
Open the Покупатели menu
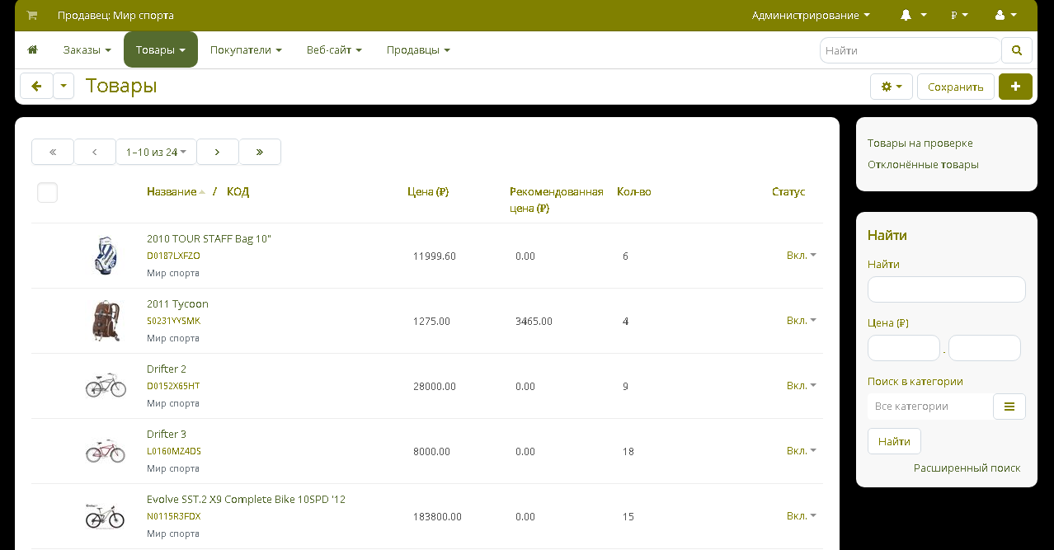(x=246, y=49)
